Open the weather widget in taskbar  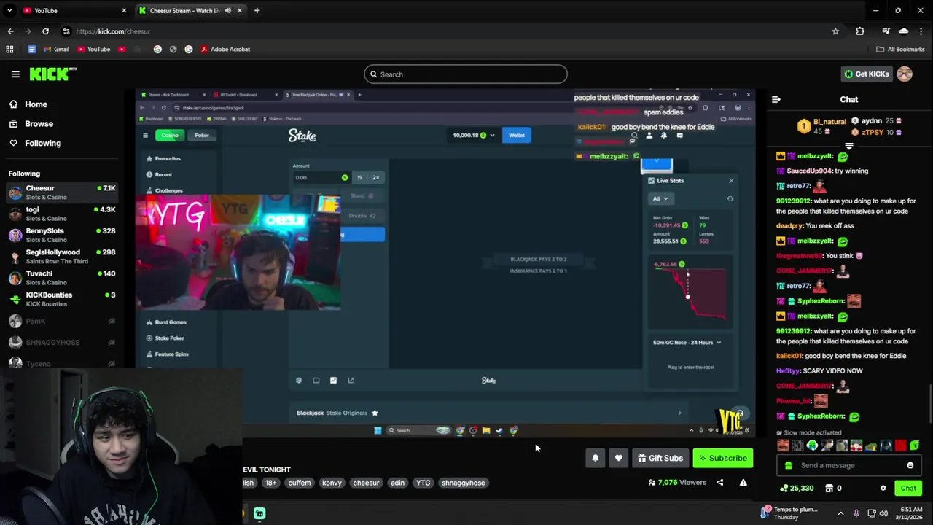tap(789, 513)
